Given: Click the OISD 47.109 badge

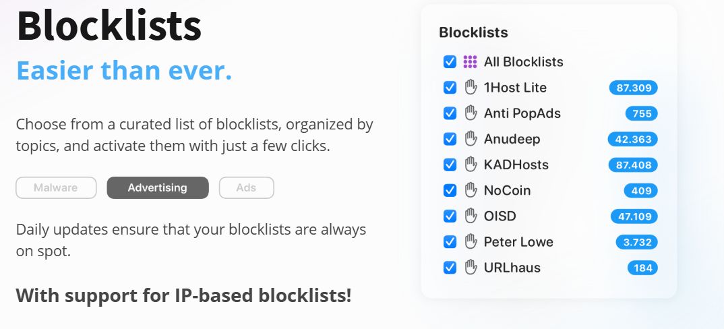Looking at the screenshot, I should pos(634,216).
